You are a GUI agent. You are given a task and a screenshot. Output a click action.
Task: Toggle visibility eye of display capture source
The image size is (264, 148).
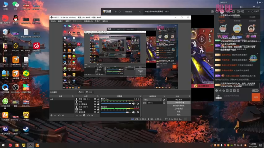point(95,104)
